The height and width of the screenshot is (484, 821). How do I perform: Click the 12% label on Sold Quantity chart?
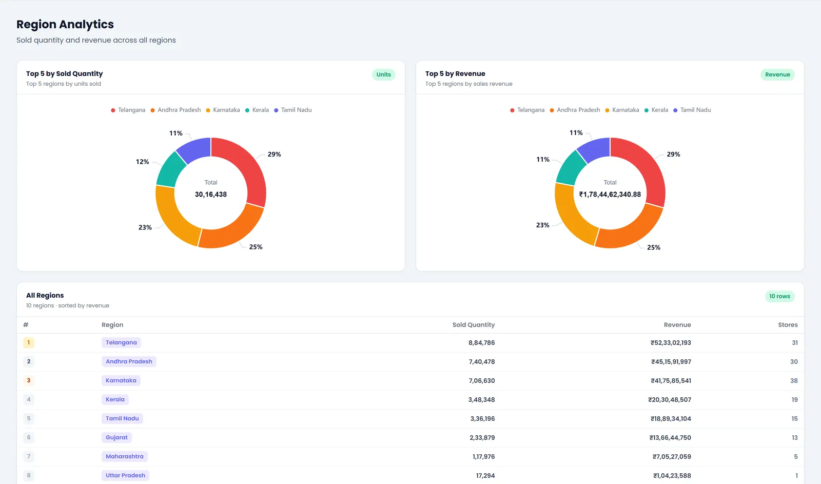point(142,162)
